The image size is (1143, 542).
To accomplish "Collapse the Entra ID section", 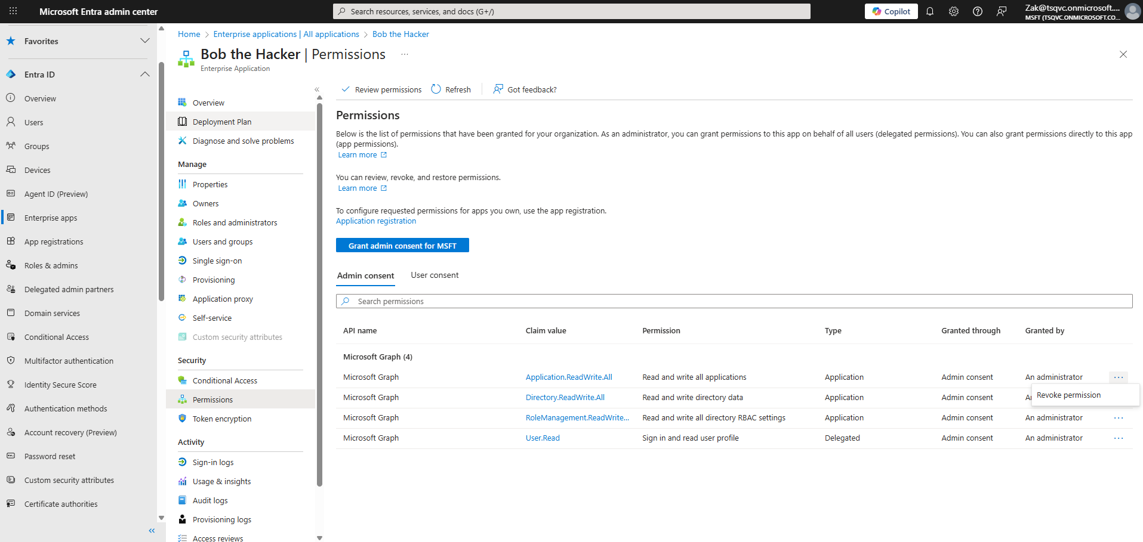I will (144, 75).
